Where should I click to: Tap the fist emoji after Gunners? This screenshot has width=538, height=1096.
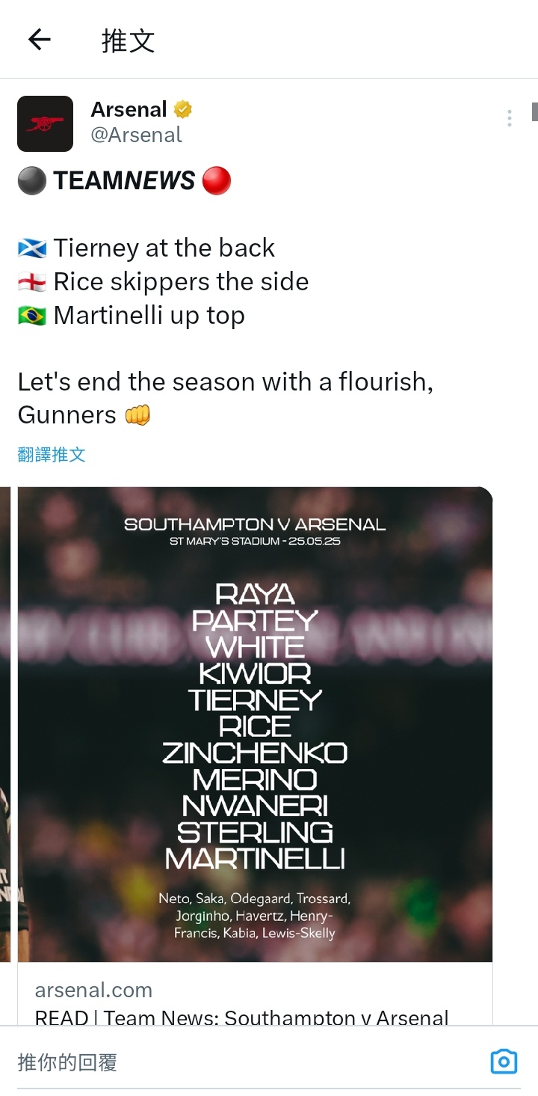137,414
